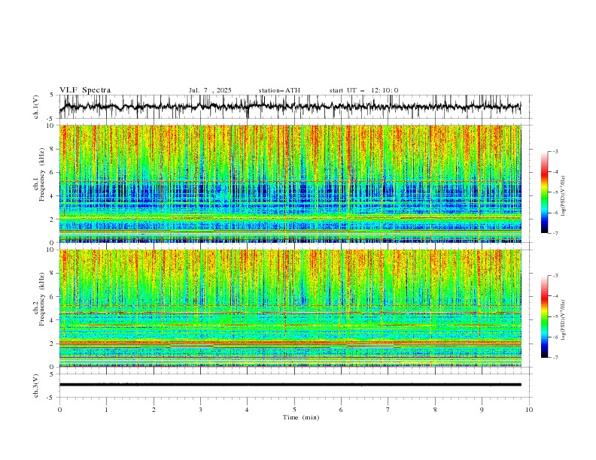
Task: Click the "2" kHz tick on ch.2 frequency axis
Action: point(53,343)
